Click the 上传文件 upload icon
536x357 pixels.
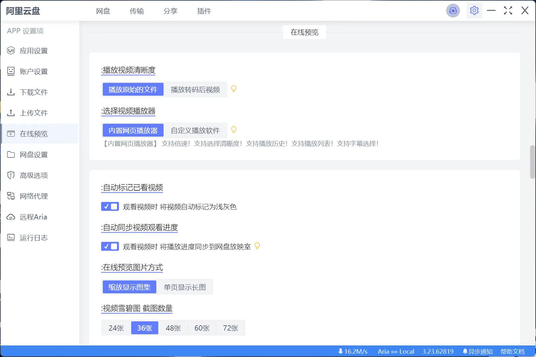coord(11,113)
